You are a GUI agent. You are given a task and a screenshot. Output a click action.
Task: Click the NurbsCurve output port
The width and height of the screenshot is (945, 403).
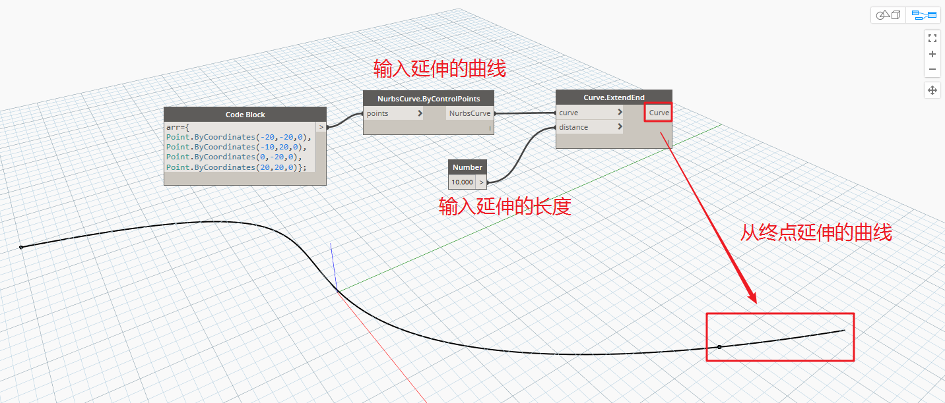tap(469, 113)
